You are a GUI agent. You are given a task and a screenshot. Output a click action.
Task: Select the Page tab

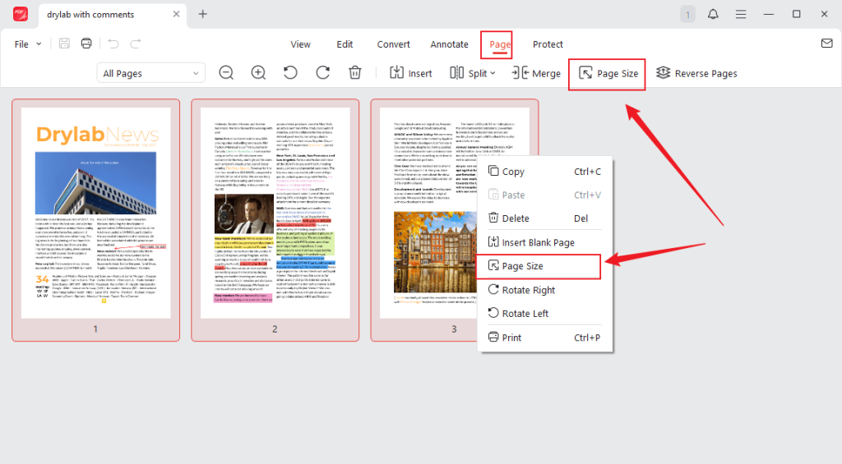499,44
